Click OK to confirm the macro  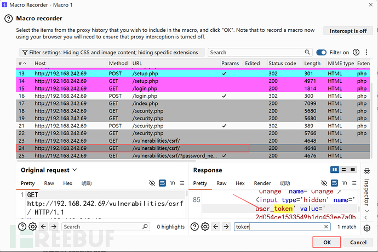click(327, 242)
